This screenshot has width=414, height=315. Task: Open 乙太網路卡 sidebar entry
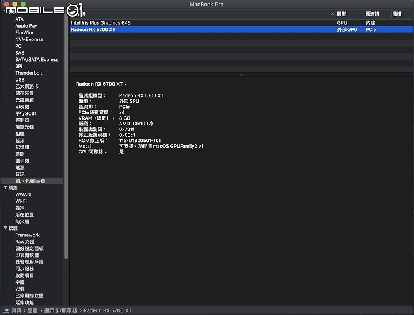26,86
